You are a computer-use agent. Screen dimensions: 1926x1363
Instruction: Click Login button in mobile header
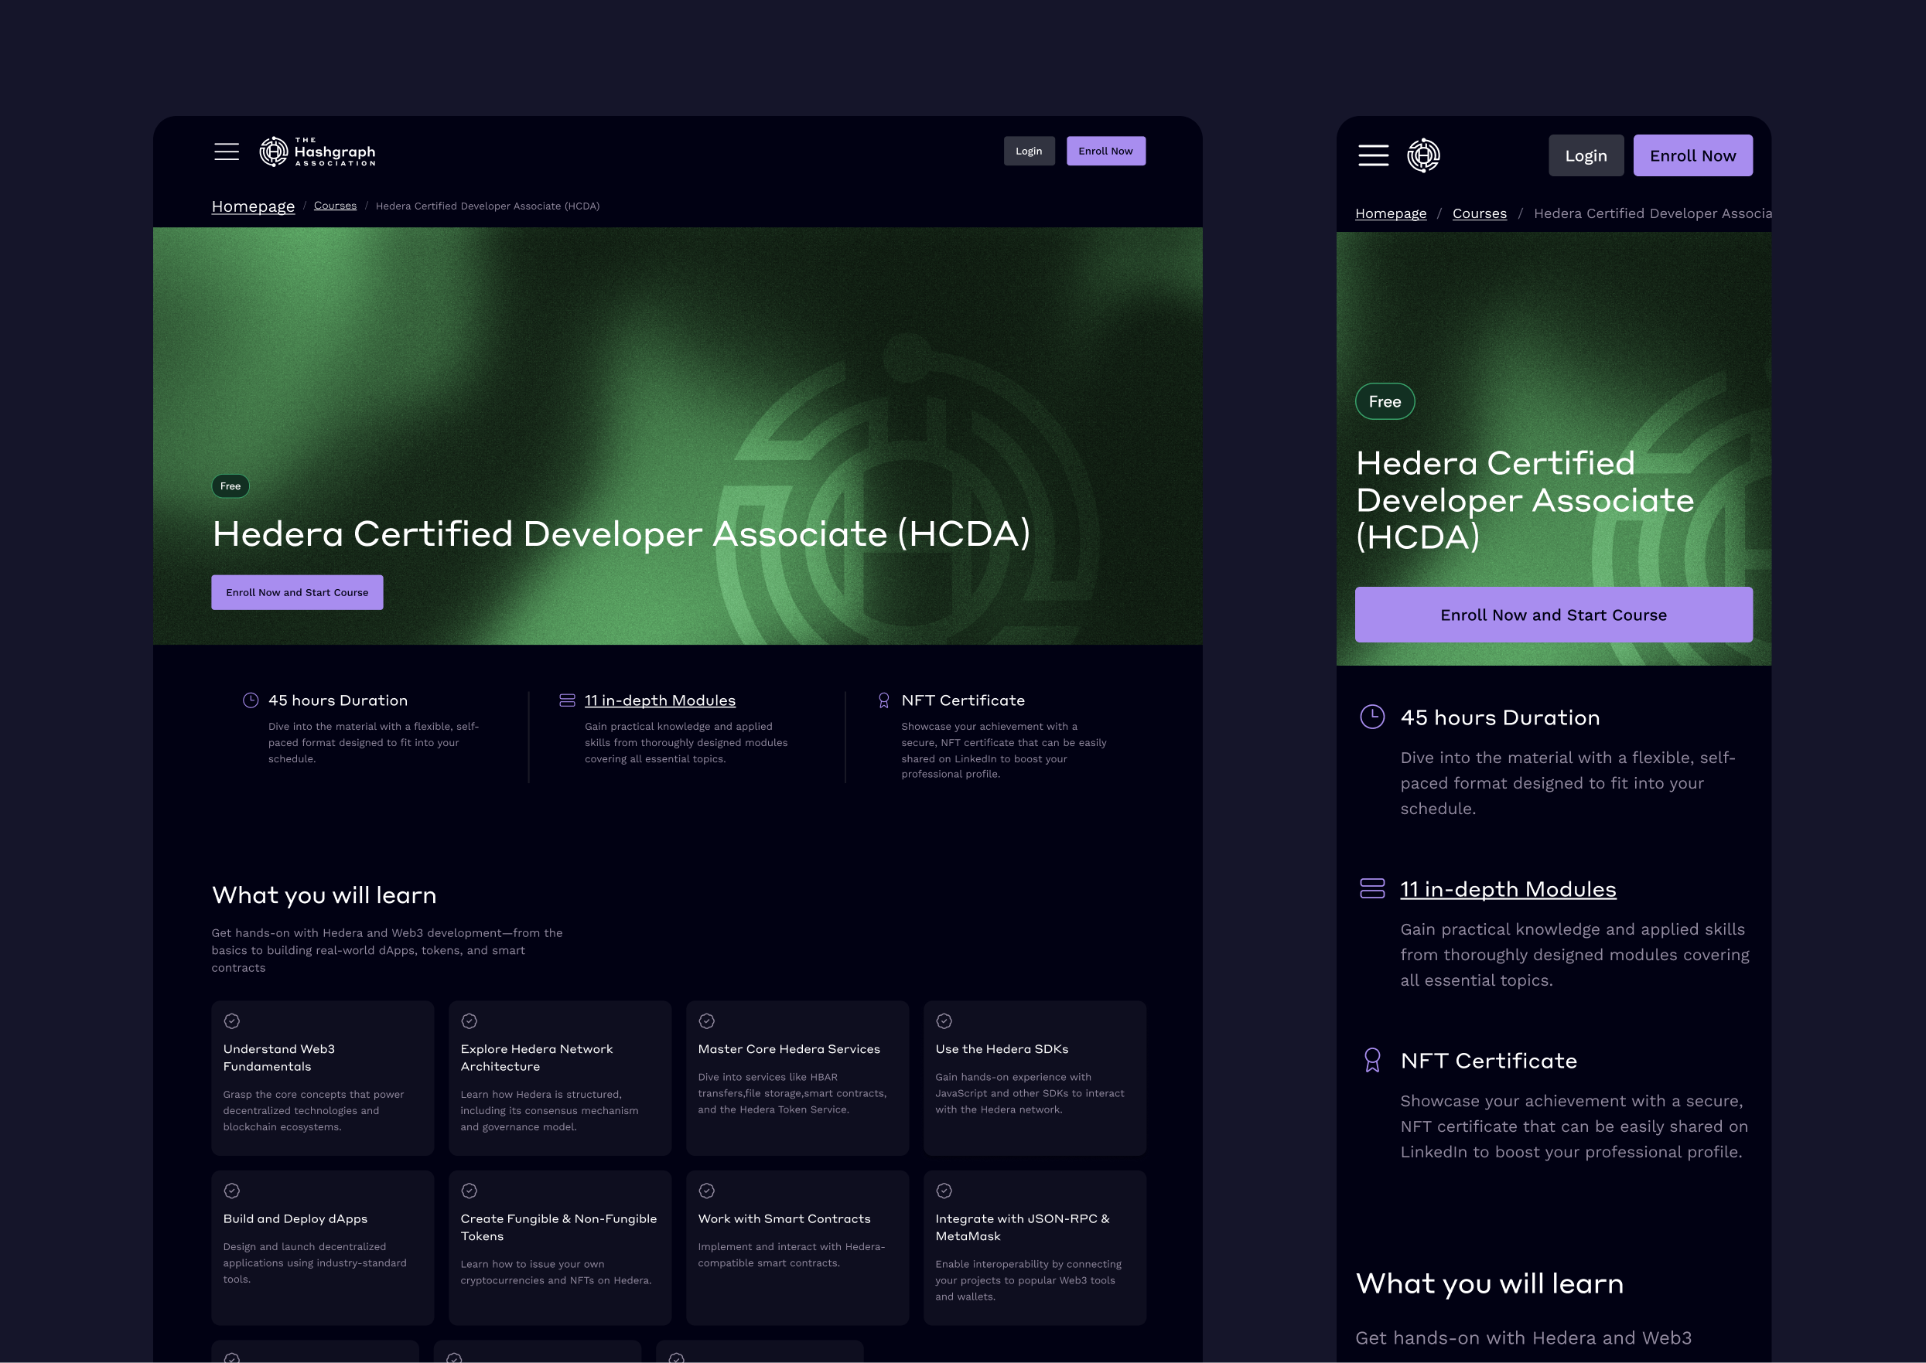(x=1585, y=155)
